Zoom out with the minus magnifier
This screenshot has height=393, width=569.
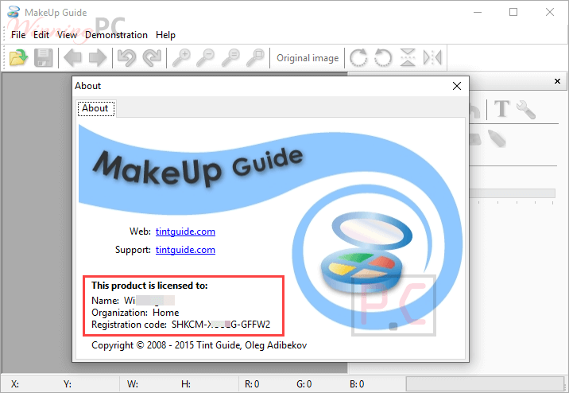click(205, 58)
